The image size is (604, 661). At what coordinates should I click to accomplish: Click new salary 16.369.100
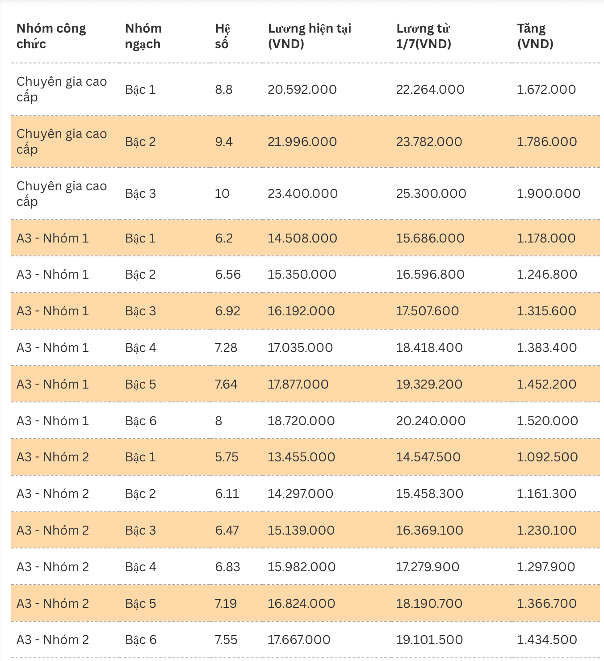coord(430,530)
